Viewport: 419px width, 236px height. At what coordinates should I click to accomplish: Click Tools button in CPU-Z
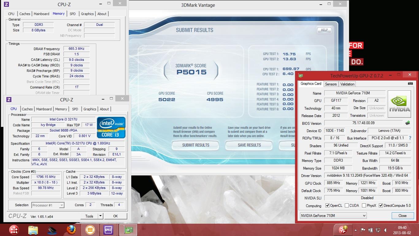coord(89,216)
